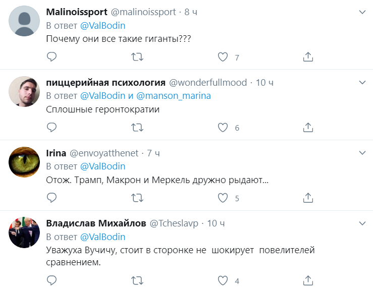Share Владислав Михайлов's tweet
373x291 pixels.
[308, 280]
